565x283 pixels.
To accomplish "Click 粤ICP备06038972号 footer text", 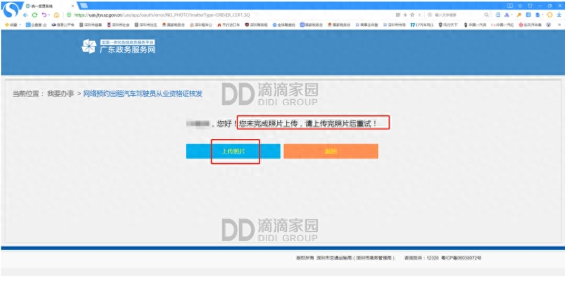I will point(461,258).
